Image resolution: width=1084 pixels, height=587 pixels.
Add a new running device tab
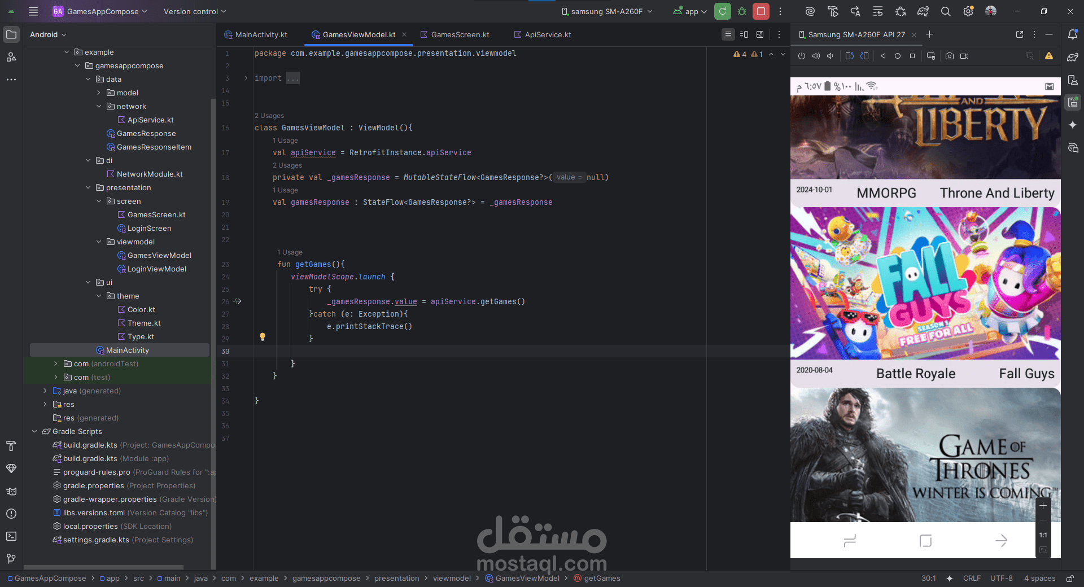[x=930, y=34]
